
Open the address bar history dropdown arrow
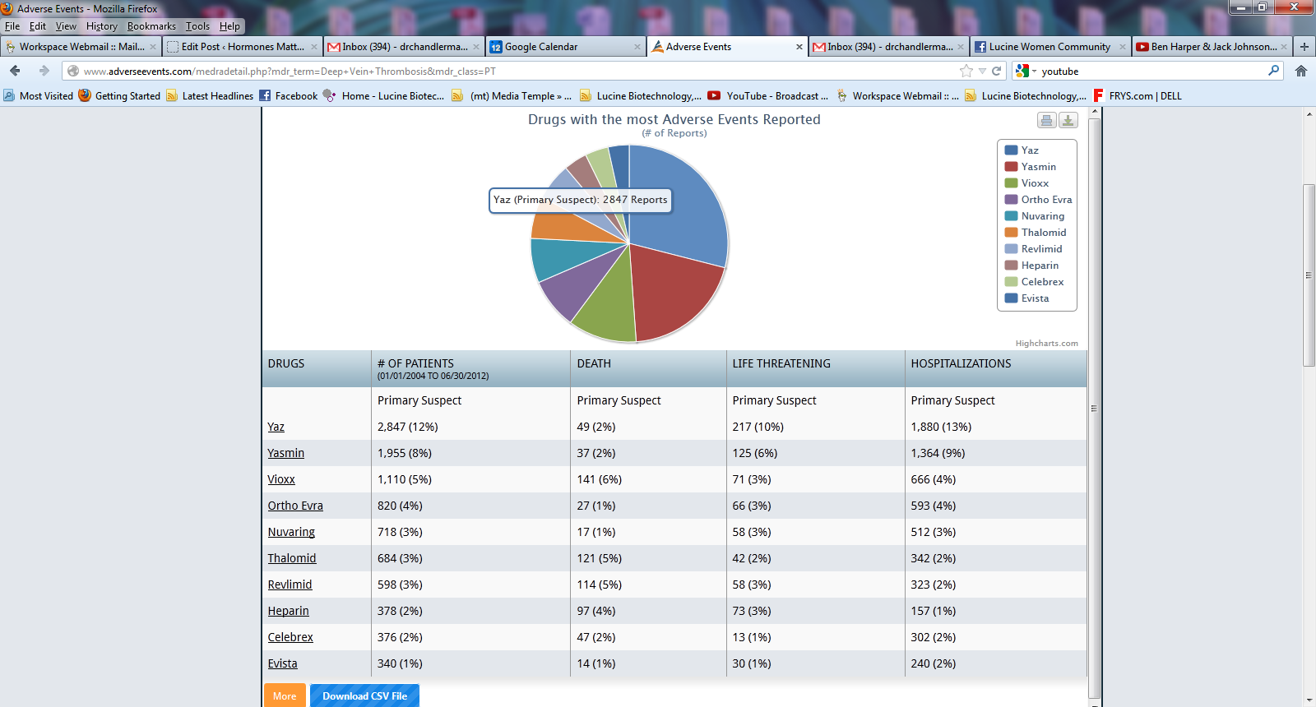coord(982,71)
